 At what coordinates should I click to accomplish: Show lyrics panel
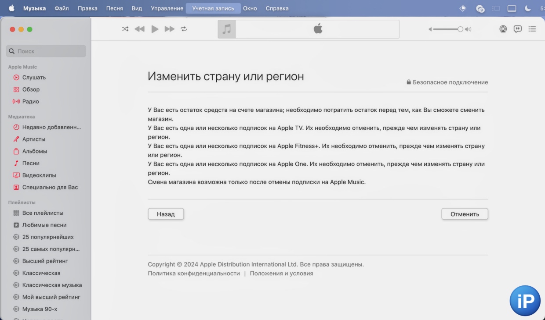point(518,29)
